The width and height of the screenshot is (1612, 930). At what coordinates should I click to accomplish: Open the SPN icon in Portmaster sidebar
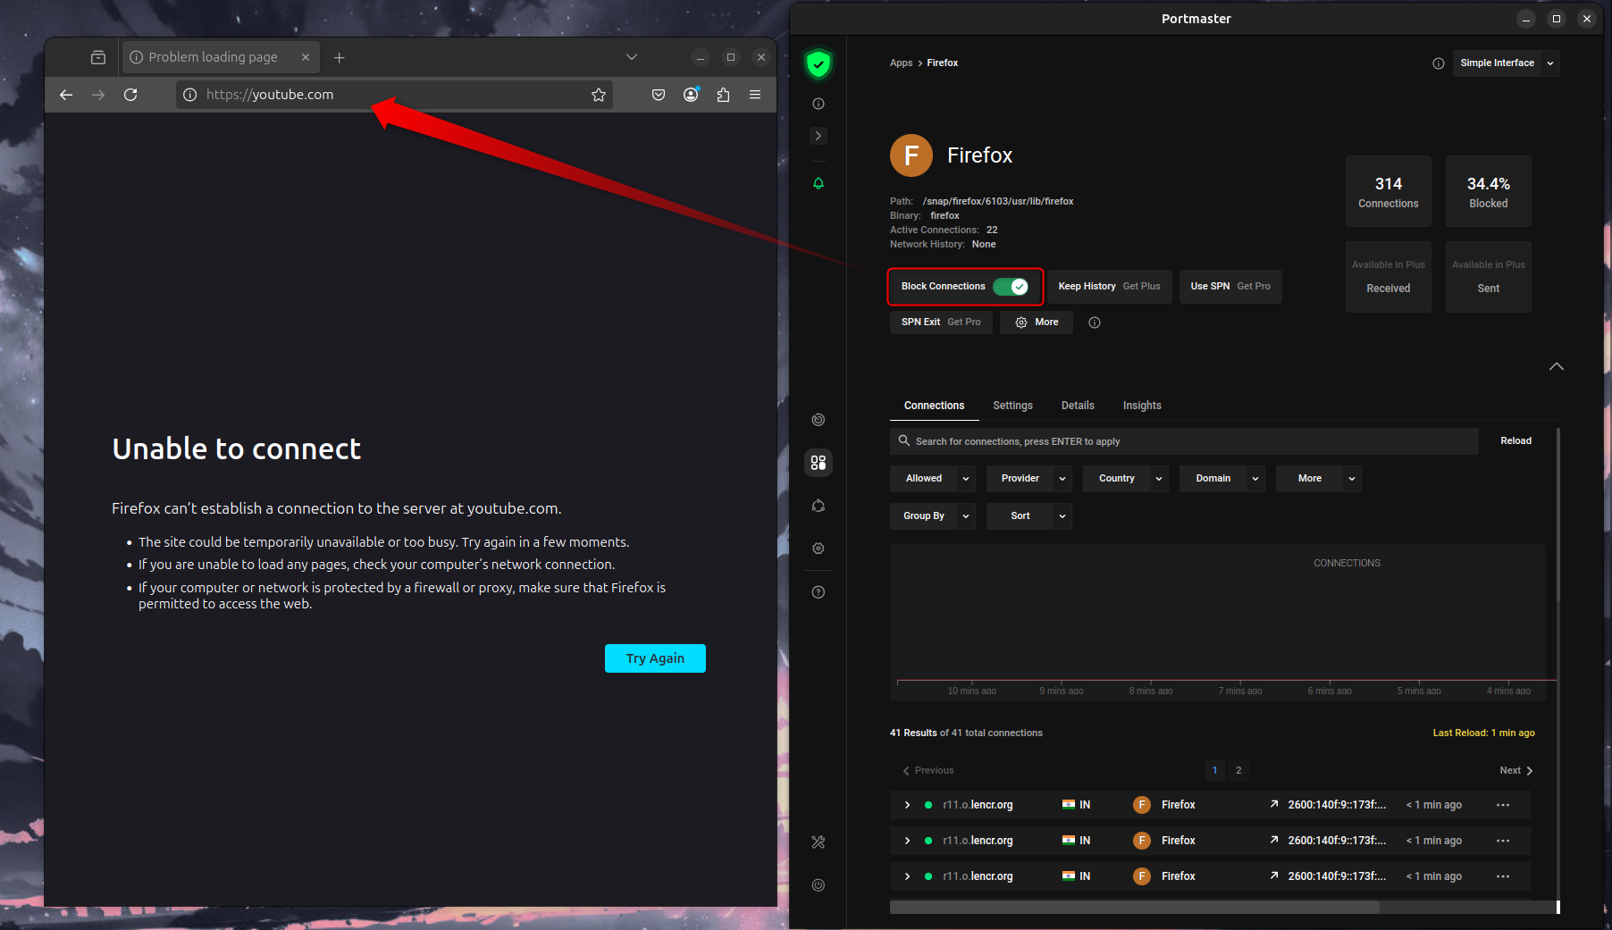point(818,506)
